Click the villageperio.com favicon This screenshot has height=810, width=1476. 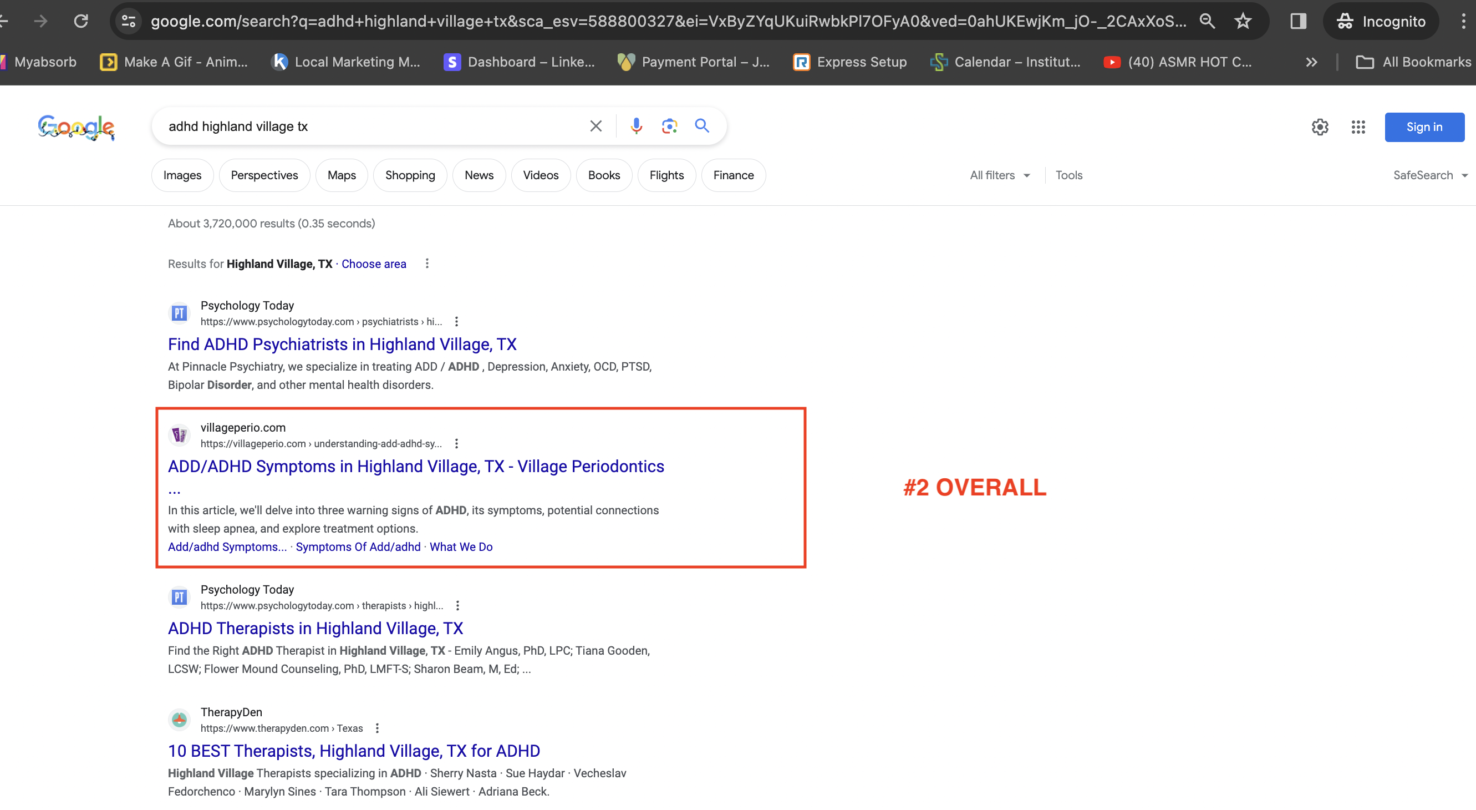coord(179,436)
